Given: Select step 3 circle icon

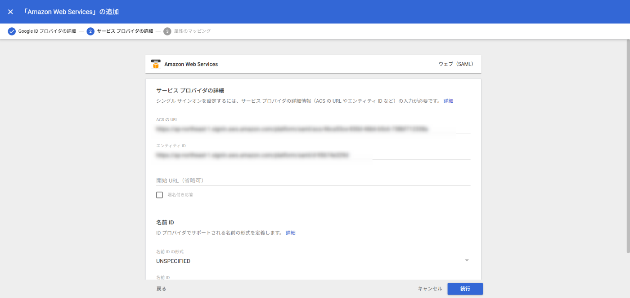Looking at the screenshot, I should (x=167, y=31).
